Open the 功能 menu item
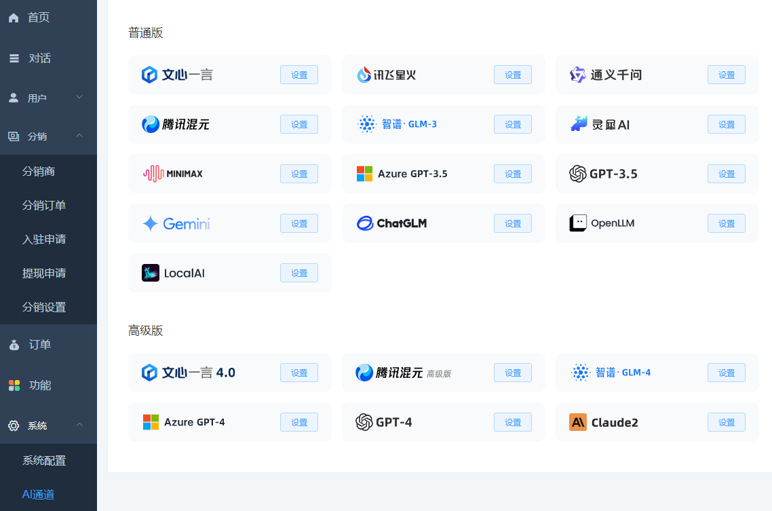Viewport: 772px width, 511px height. pyautogui.click(x=48, y=385)
